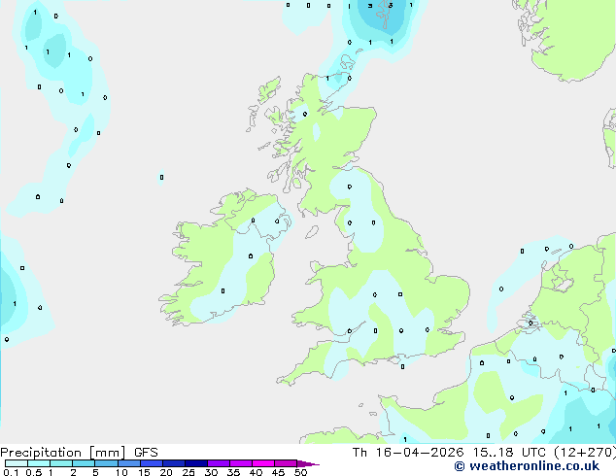
Task: Click legend scale label '45'
Action: (278, 472)
